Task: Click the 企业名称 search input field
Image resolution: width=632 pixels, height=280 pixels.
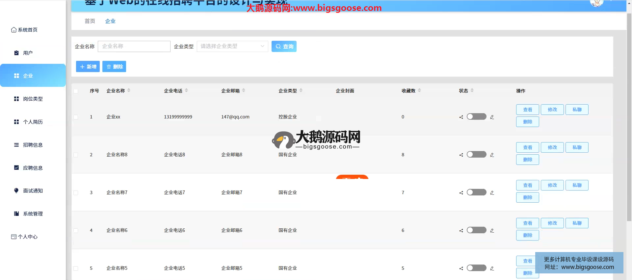Action: click(134, 46)
